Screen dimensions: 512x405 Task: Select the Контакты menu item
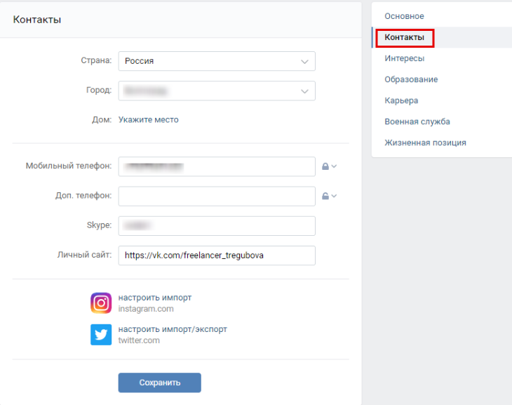pos(404,37)
